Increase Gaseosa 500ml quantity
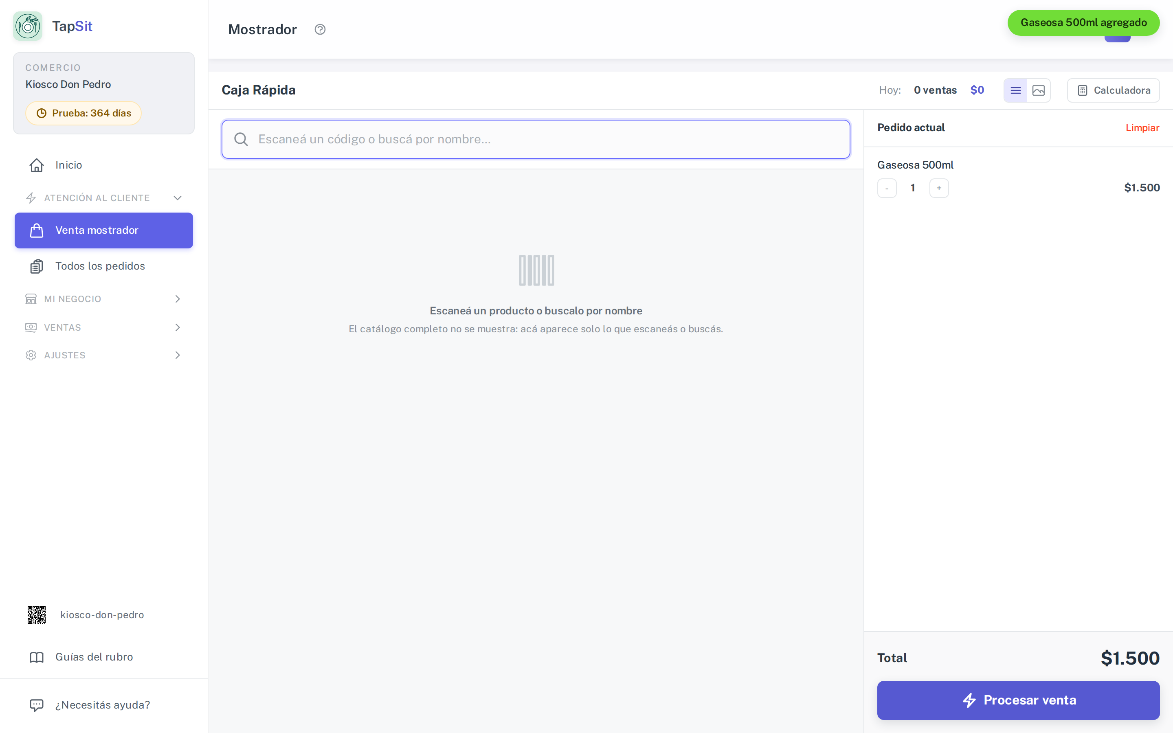The image size is (1173, 733). [939, 188]
